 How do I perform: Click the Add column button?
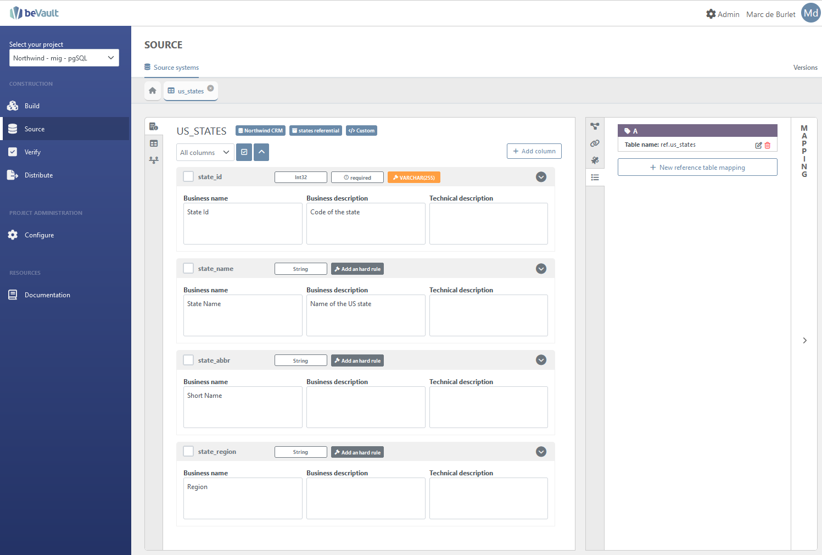click(534, 151)
